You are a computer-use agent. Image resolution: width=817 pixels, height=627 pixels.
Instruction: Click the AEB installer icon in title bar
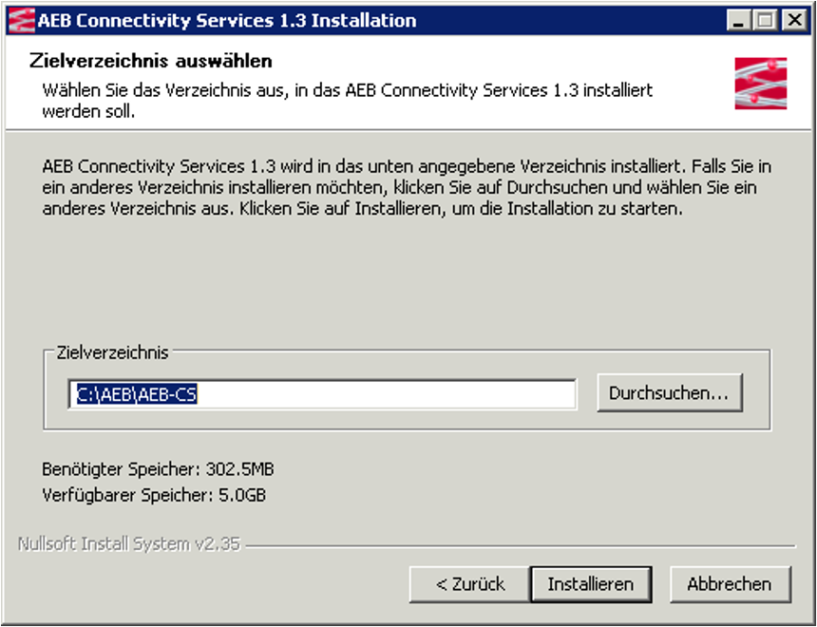[20, 20]
